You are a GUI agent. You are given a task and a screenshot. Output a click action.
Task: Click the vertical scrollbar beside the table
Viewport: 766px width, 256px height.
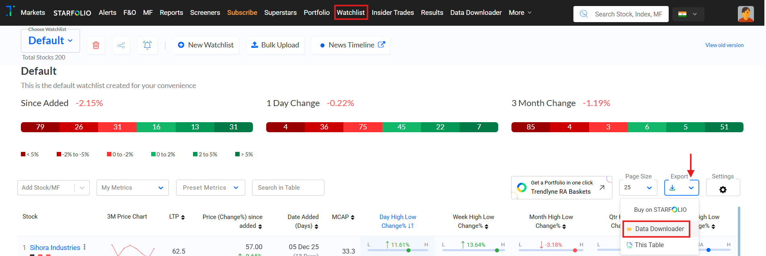coord(739,231)
